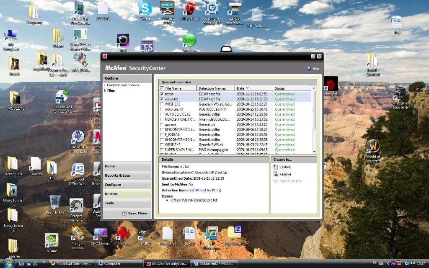The height and width of the screenshot is (268, 429).
Task: Launch Paragon Partition desktop shortcut
Action: (x=78, y=238)
